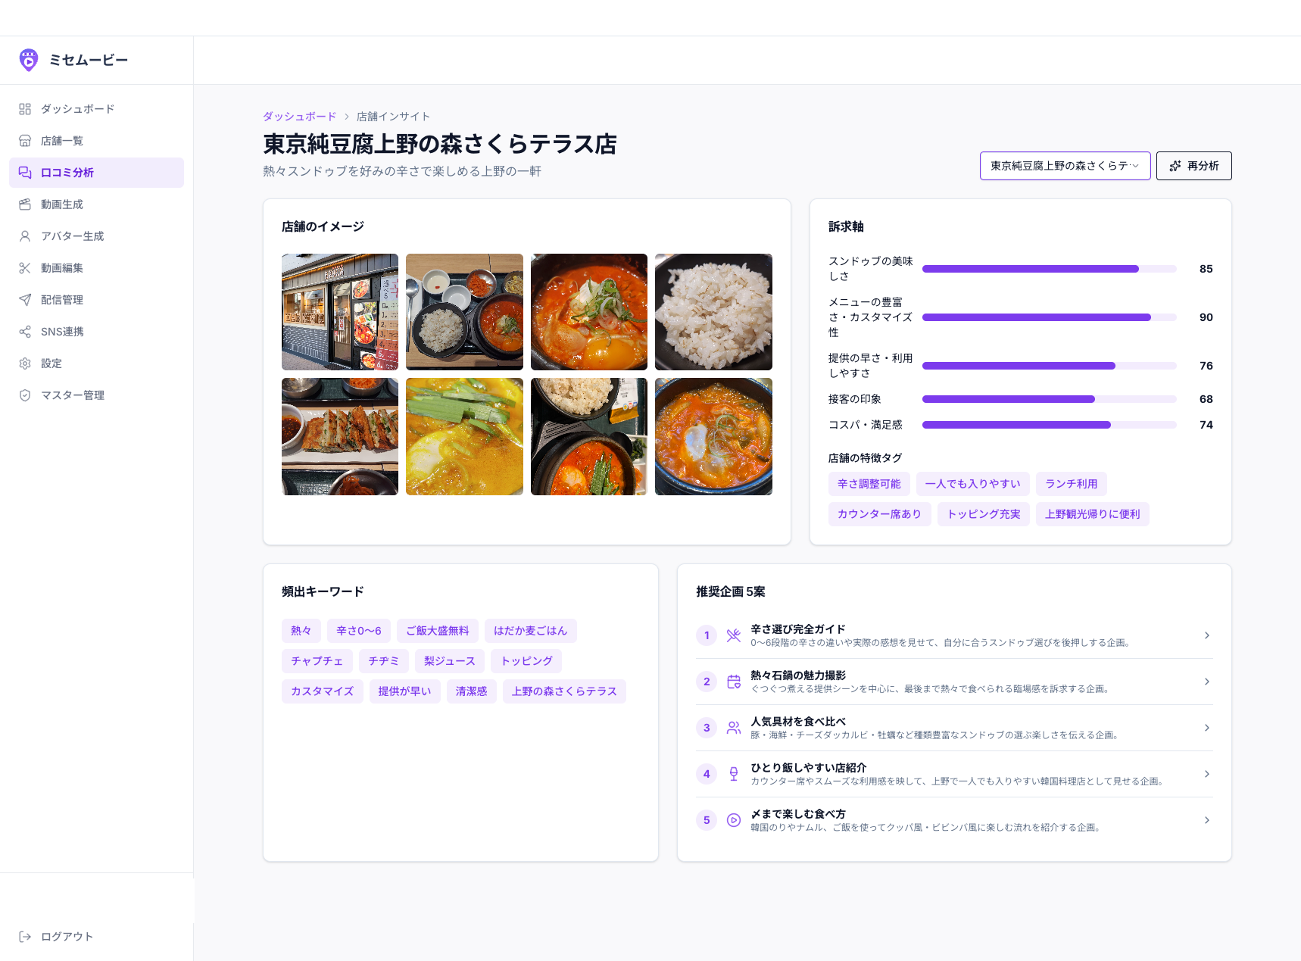Click the 熱々 keyword chip
The width and height of the screenshot is (1301, 961).
(x=301, y=631)
